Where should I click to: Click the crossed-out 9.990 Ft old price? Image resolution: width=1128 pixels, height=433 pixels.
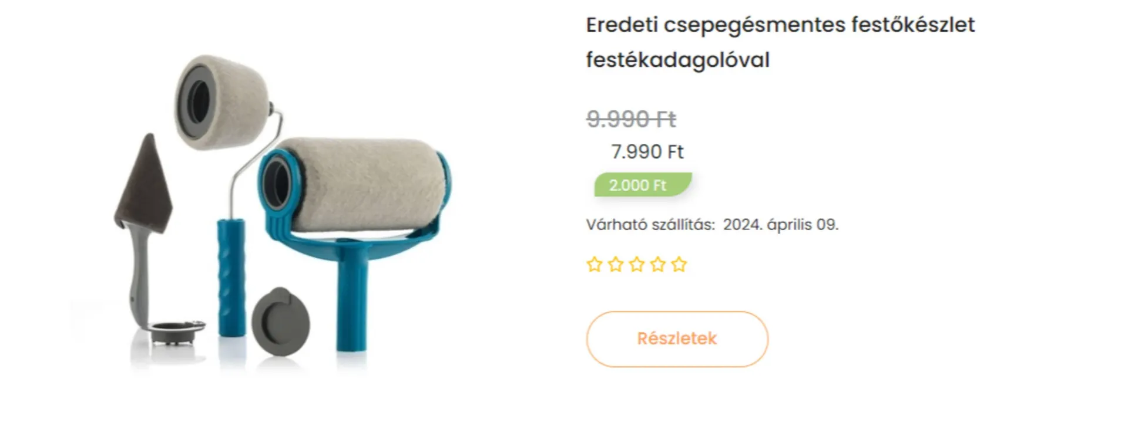pos(632,119)
